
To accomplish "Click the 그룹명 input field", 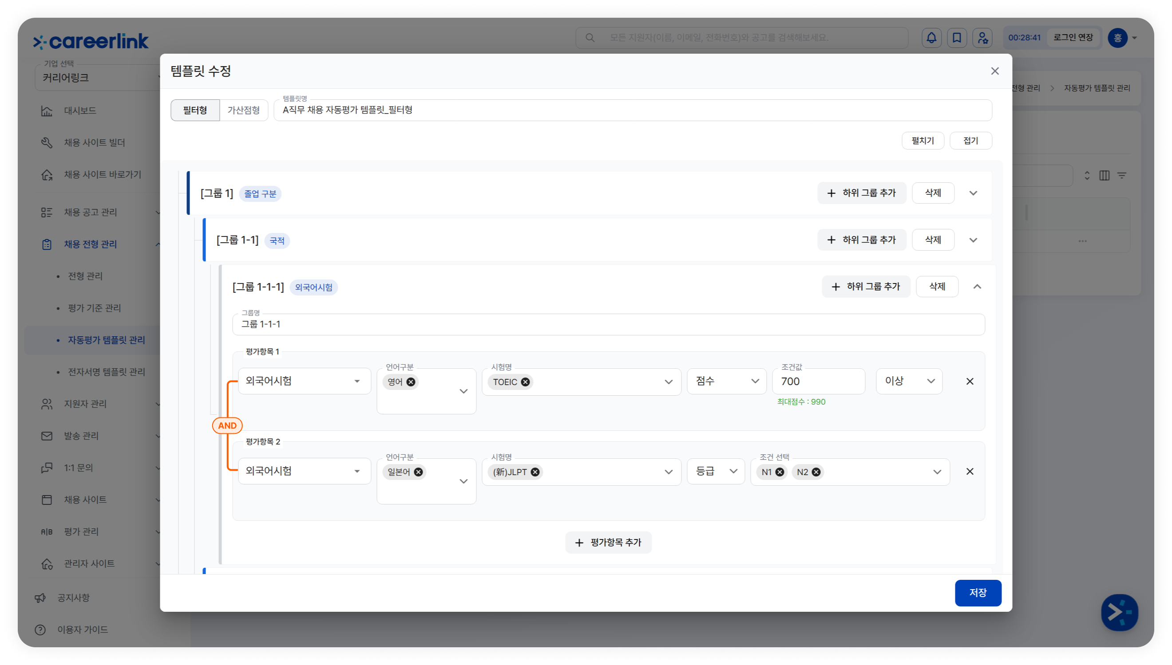I will (x=608, y=324).
